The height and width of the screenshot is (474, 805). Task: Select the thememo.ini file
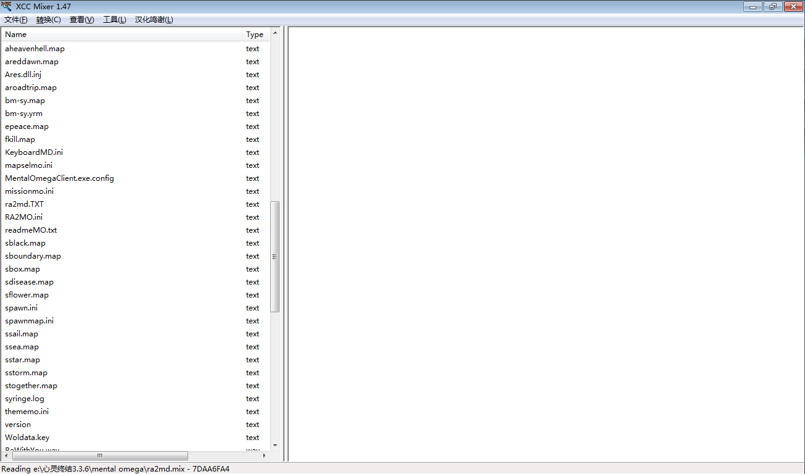coord(27,412)
